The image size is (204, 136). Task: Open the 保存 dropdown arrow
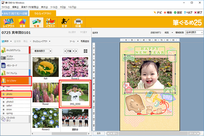pyautogui.click(x=11, y=41)
